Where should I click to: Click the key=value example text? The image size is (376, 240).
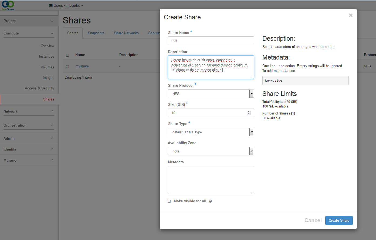(273, 81)
